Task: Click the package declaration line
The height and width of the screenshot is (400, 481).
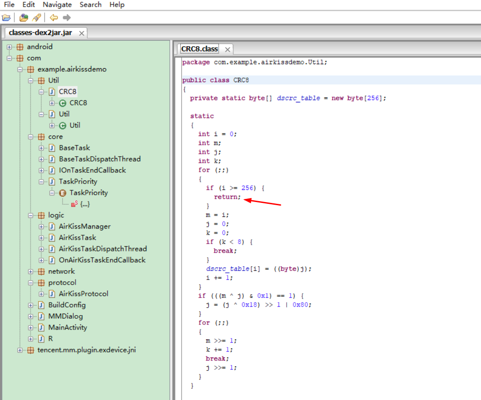Action: (255, 62)
